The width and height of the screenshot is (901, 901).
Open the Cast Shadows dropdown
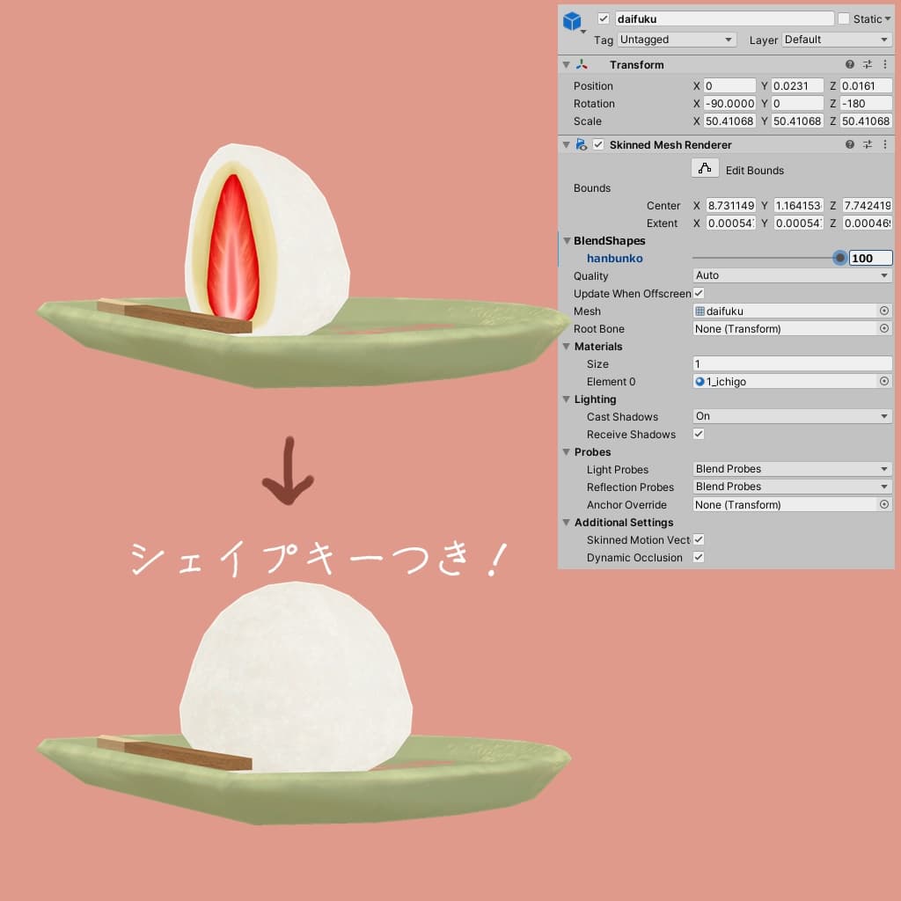point(790,416)
